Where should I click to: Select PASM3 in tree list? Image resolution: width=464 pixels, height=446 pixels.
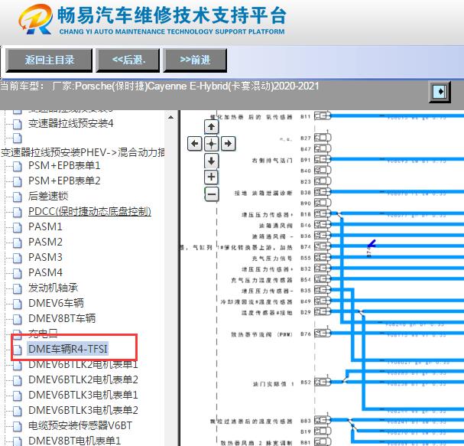coord(45,257)
